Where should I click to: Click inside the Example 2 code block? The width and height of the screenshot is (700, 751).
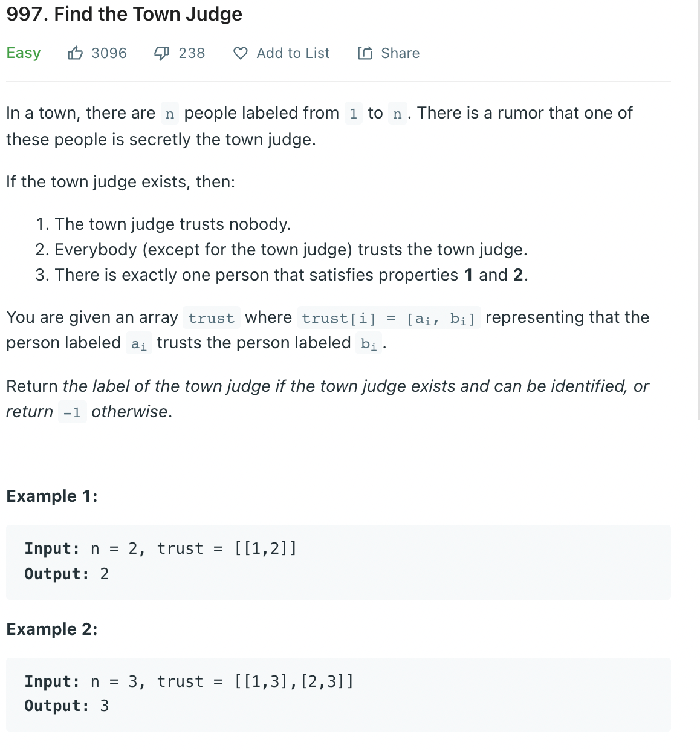[x=339, y=695]
